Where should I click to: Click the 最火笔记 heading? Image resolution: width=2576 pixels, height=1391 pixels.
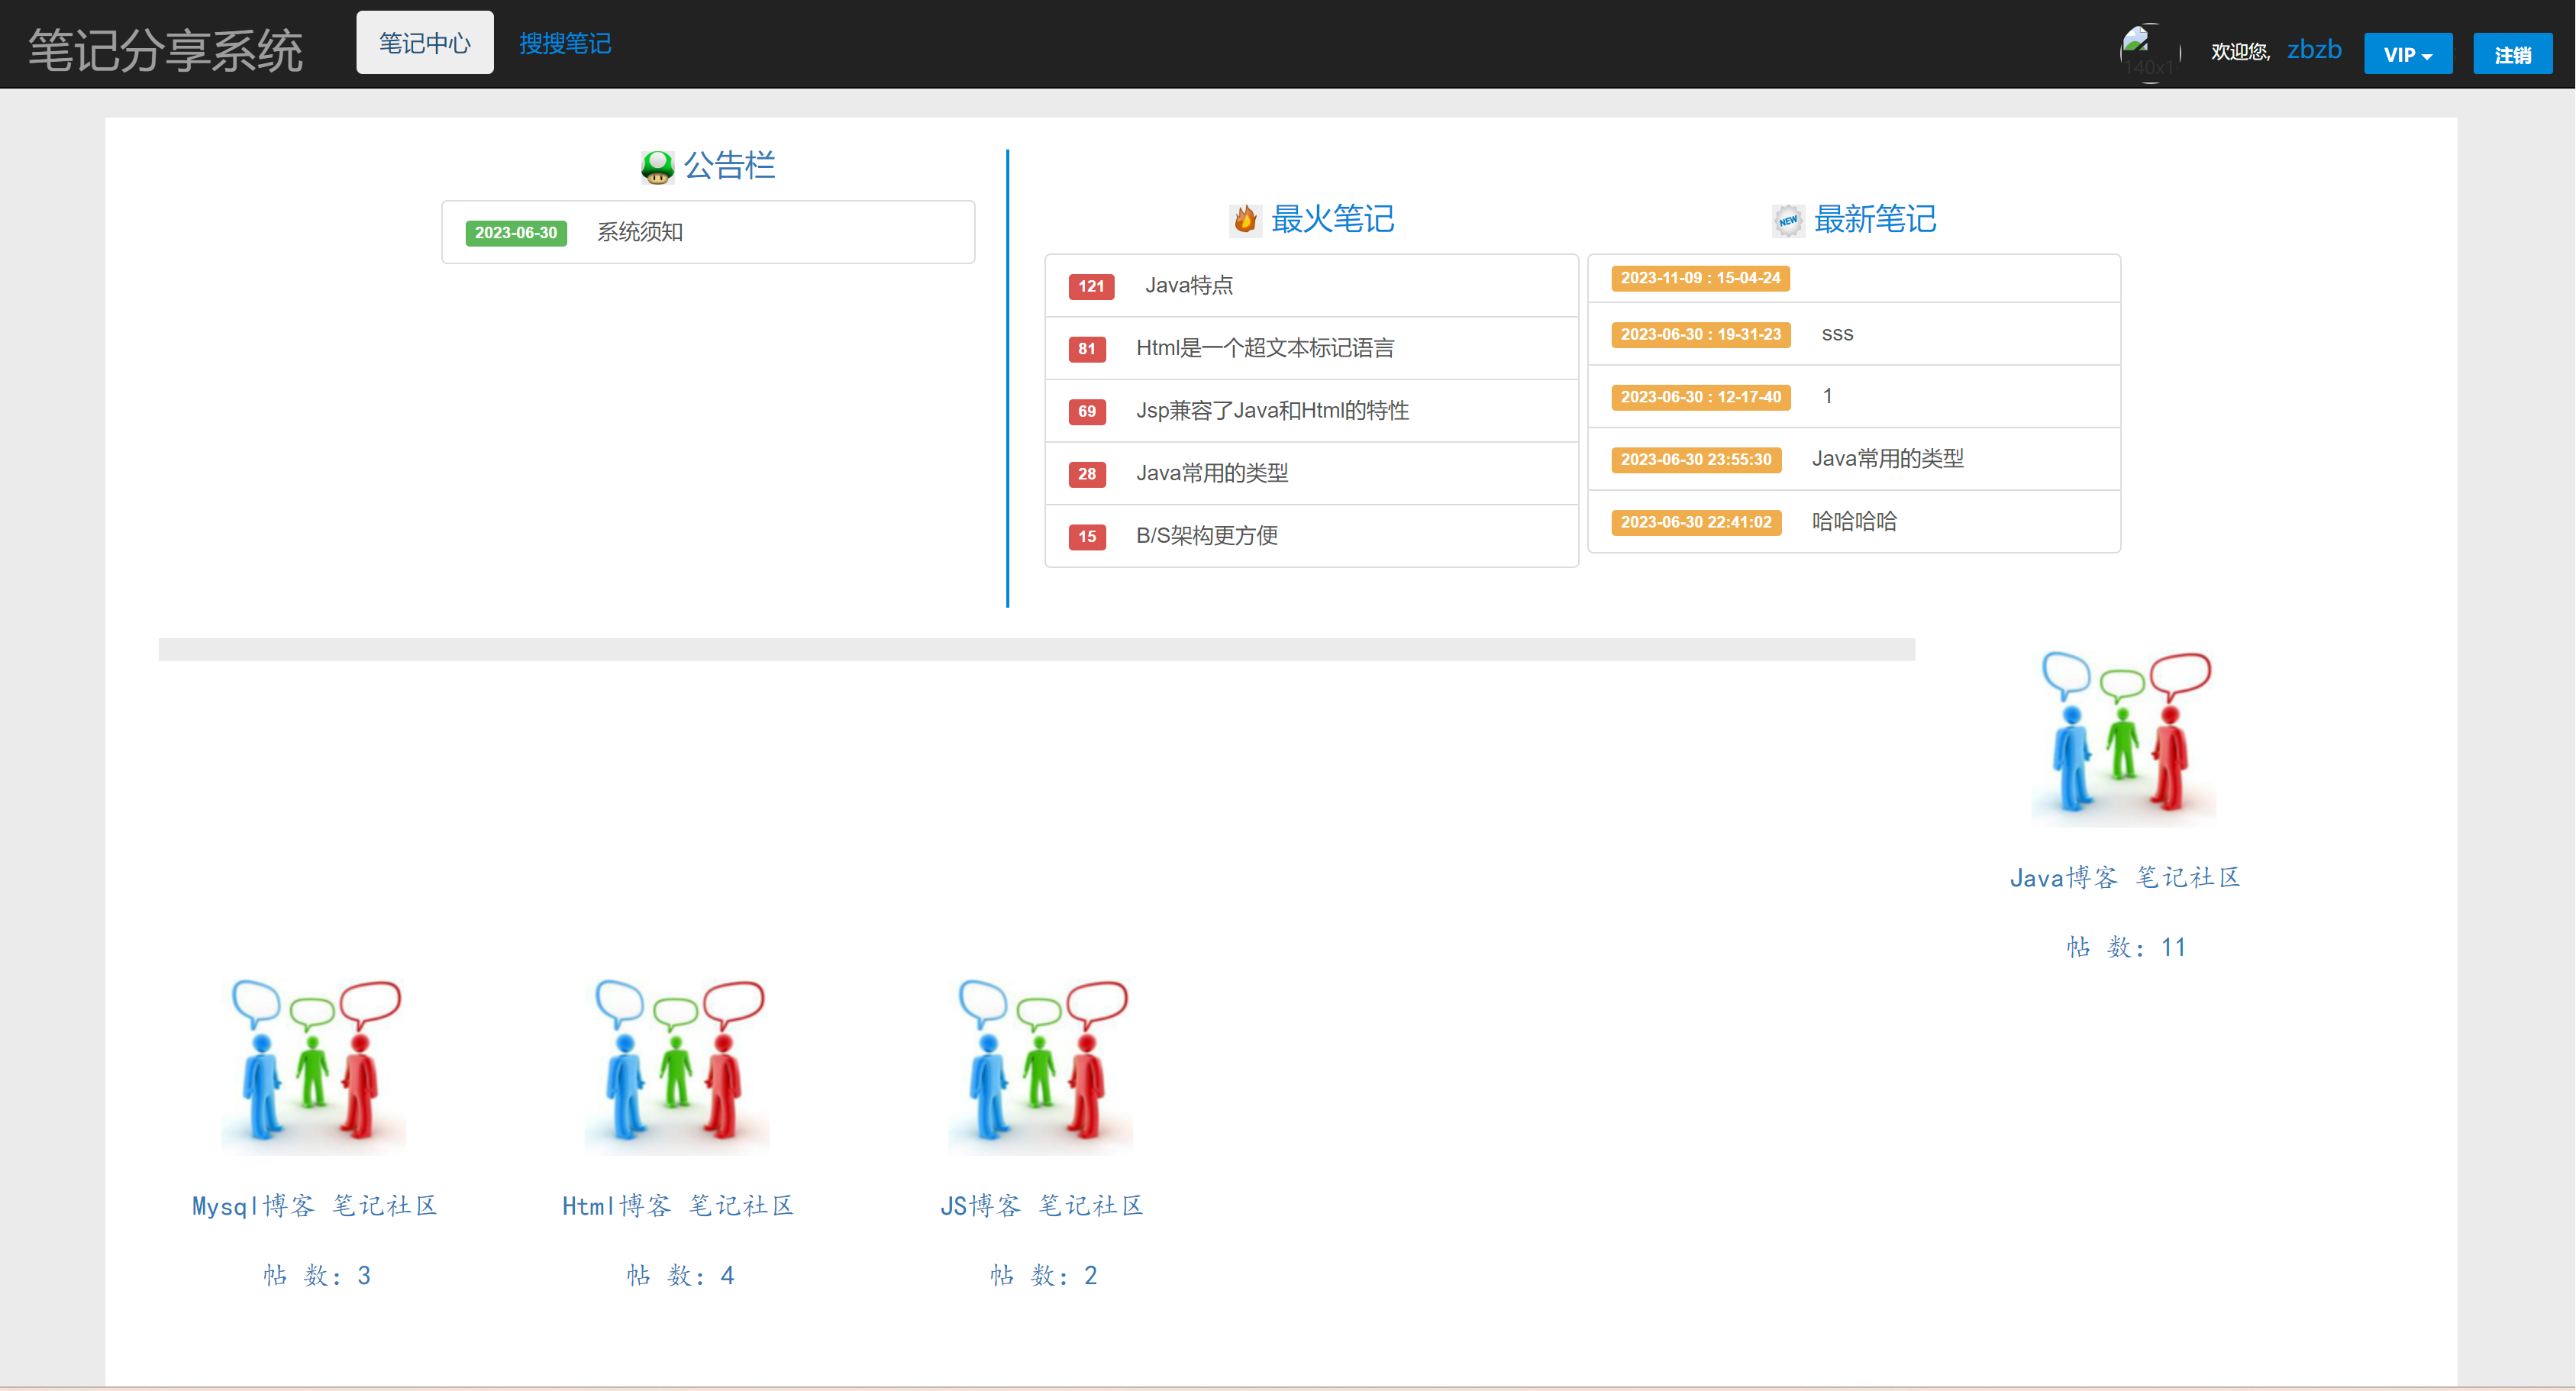pos(1332,219)
